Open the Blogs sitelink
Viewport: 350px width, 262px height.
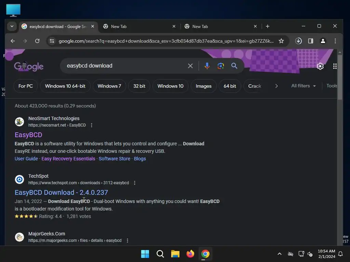(x=140, y=159)
